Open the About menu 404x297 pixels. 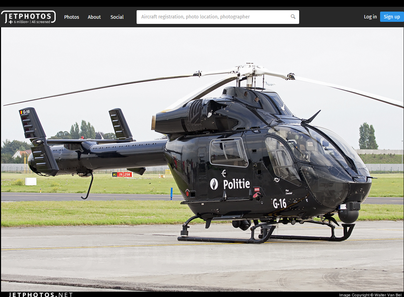click(94, 17)
